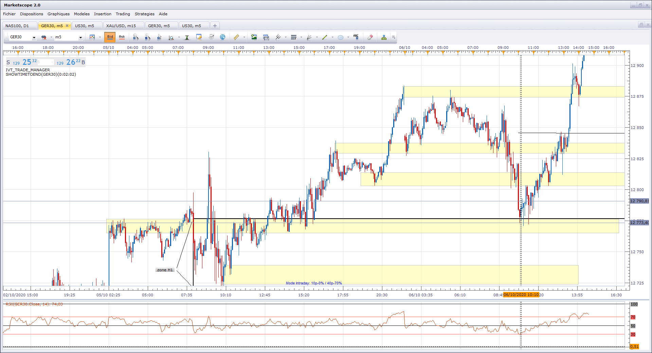
Task: Click the chart type icon
Action: [x=92, y=37]
